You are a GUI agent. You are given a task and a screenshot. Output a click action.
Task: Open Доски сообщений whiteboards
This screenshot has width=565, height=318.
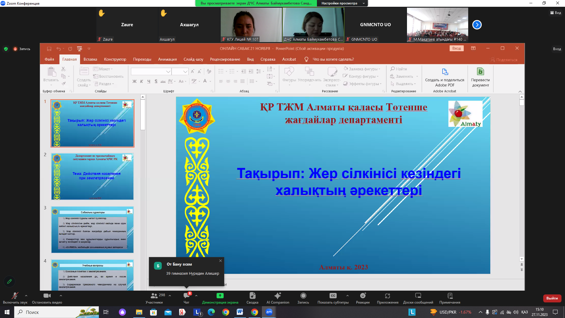[x=418, y=298]
